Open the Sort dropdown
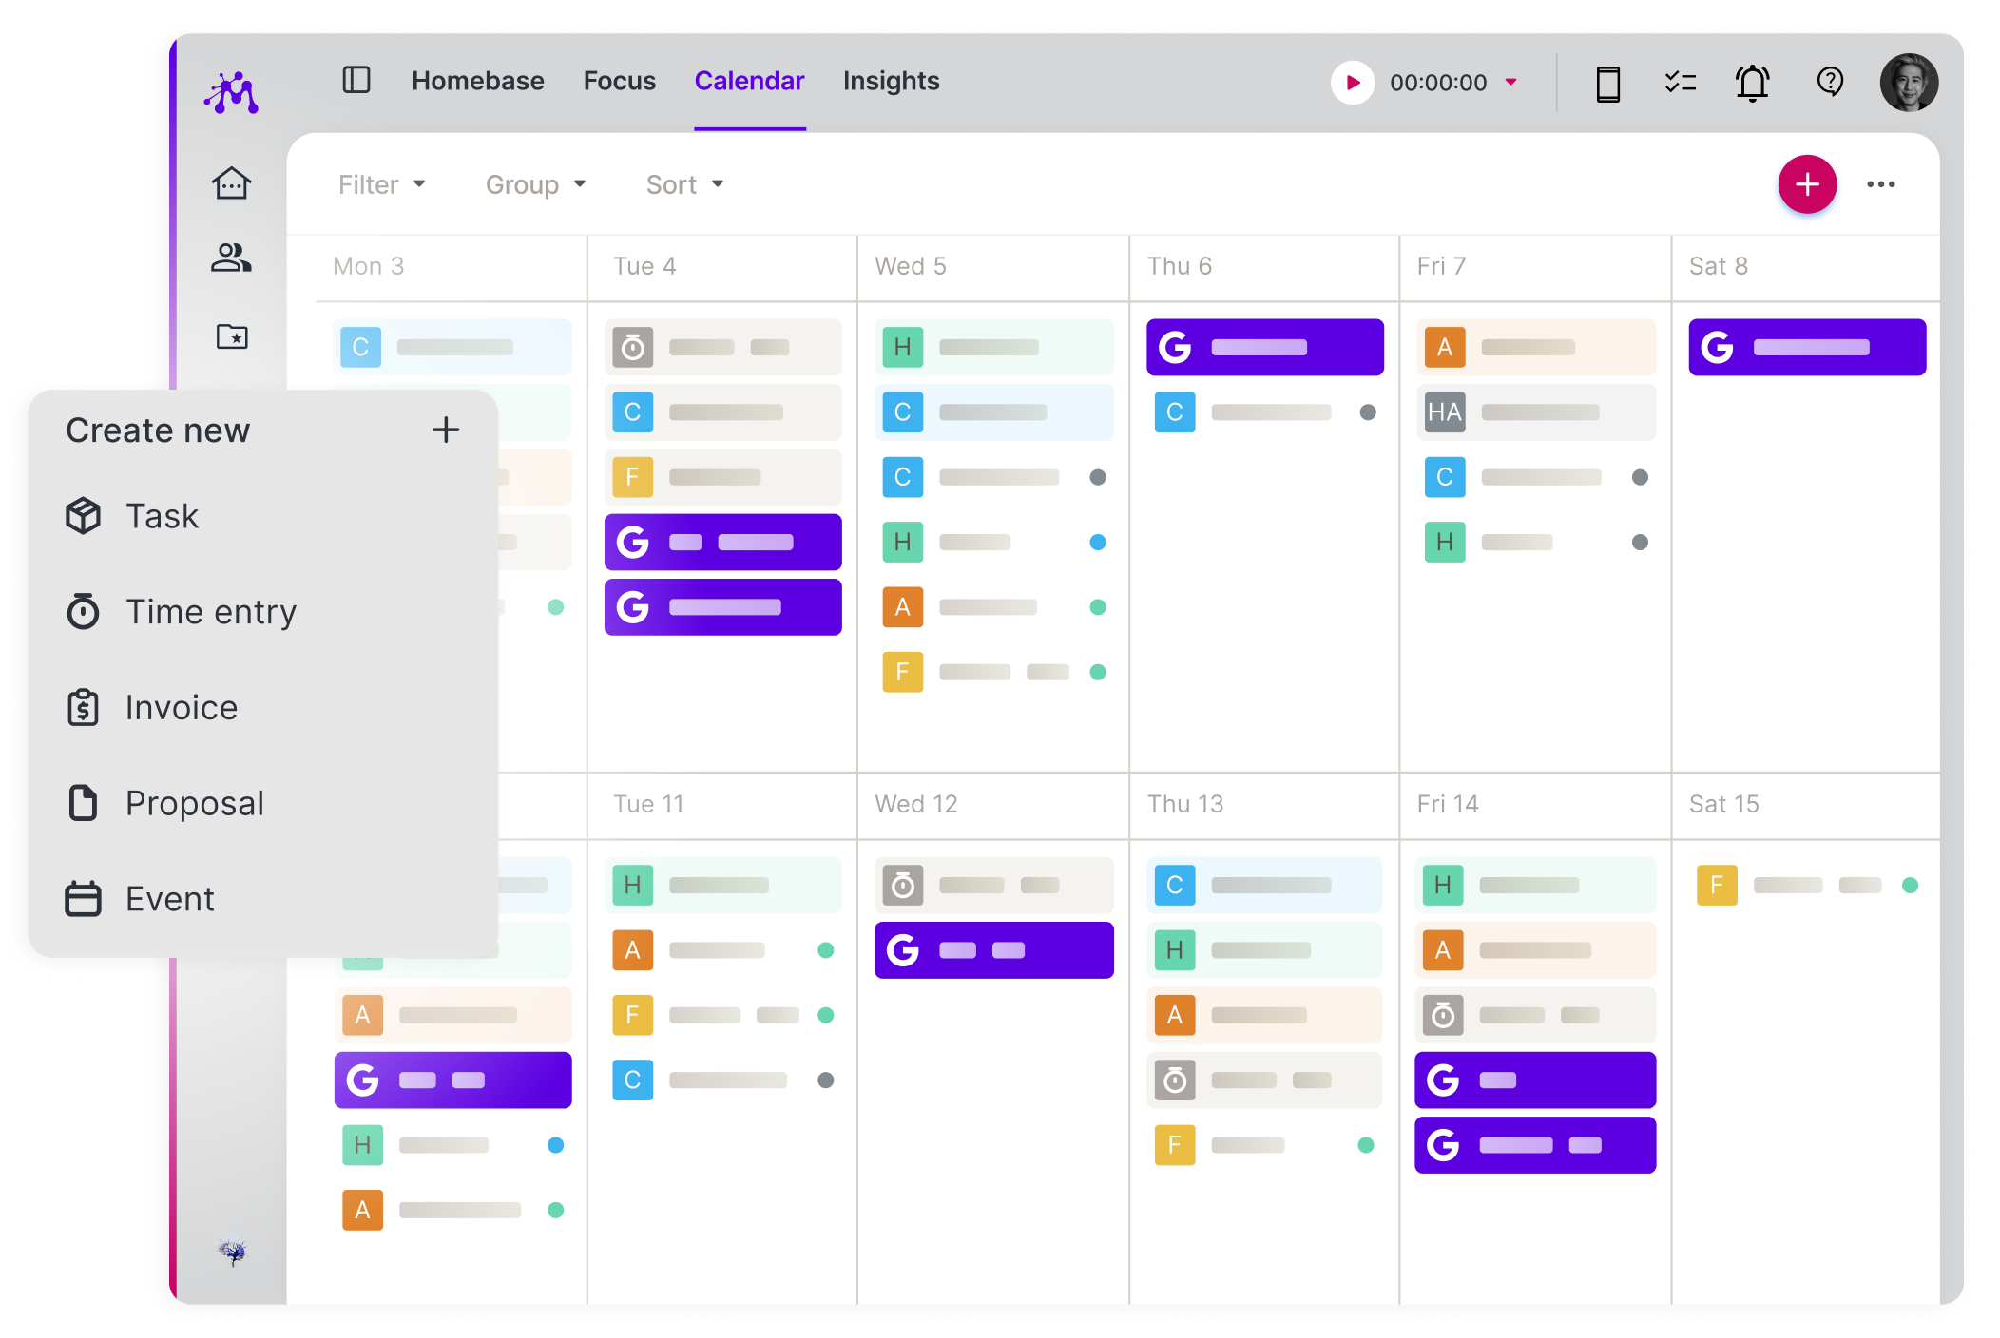2000x1338 pixels. (683, 183)
